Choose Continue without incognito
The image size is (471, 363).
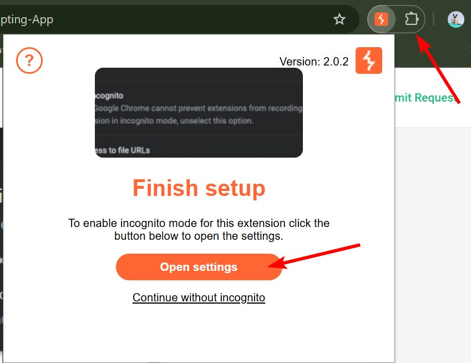pyautogui.click(x=199, y=298)
